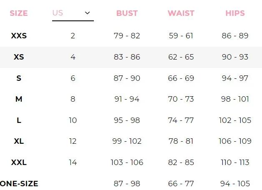Select the L size row label
The width and height of the screenshot is (262, 190).
click(x=19, y=120)
